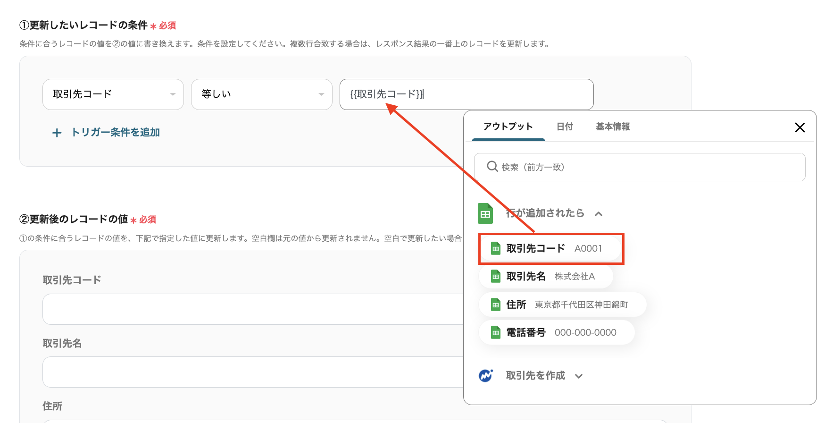
Task: Open the 等しい operator dropdown
Action: [x=262, y=94]
